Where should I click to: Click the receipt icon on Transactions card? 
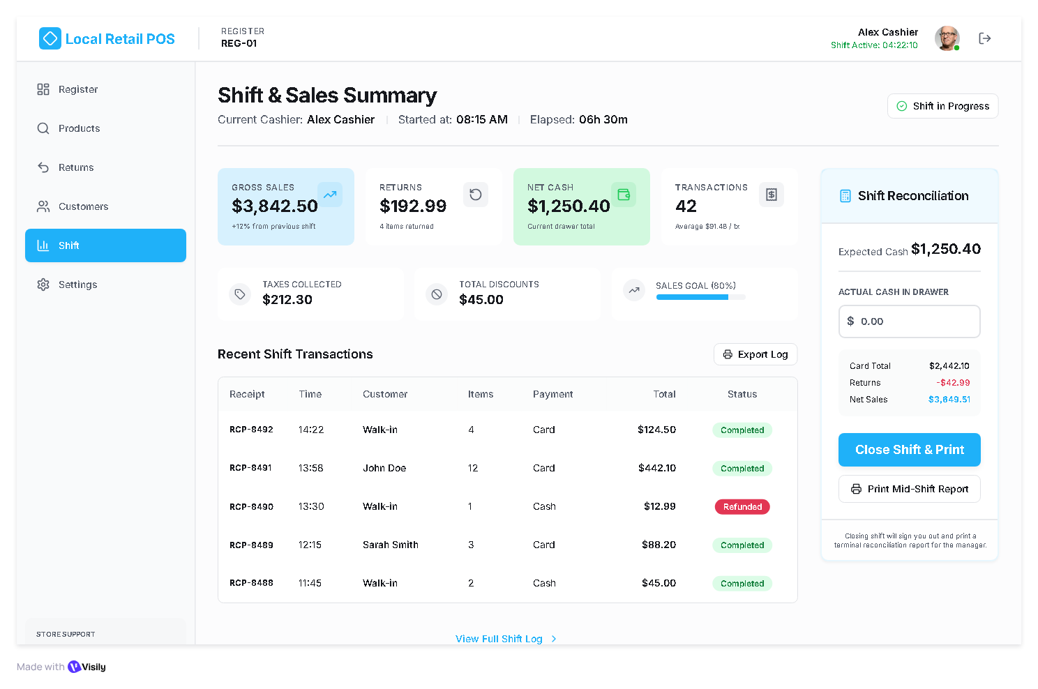[771, 195]
